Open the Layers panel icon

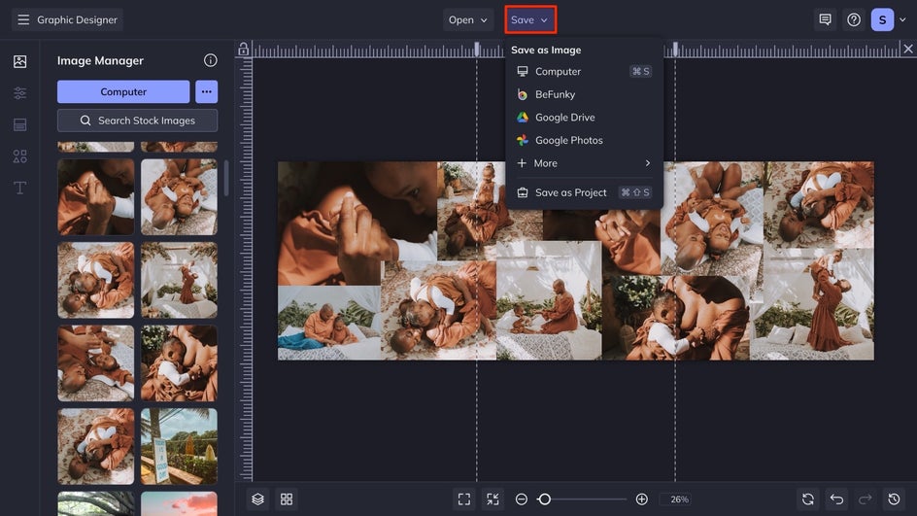pos(257,499)
